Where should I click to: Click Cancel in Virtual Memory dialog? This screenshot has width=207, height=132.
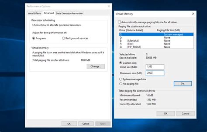185,113
